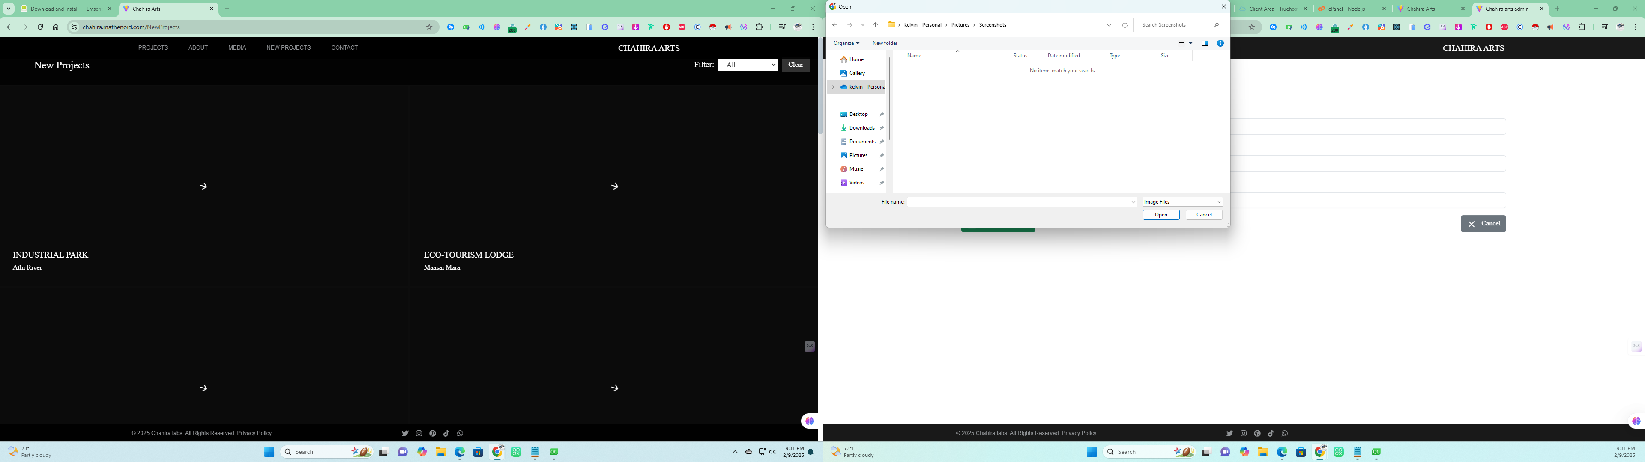The width and height of the screenshot is (1645, 462).
Task: Go up one folder level in dialog
Action: [x=875, y=26]
